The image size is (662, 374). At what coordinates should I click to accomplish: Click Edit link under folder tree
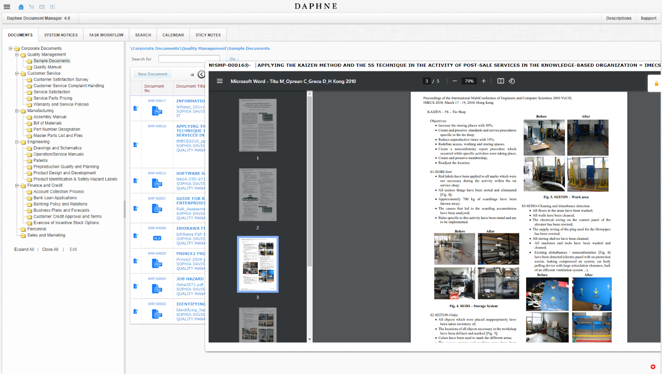73,249
